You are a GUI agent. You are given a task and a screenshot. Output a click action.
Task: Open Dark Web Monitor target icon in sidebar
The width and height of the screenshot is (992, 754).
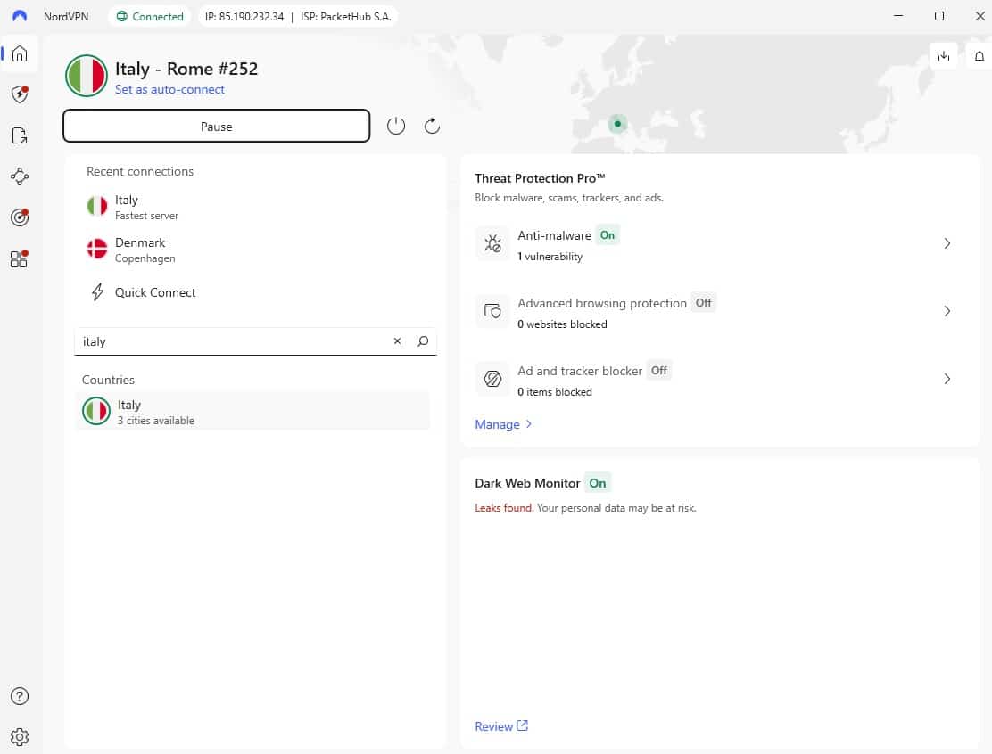point(20,217)
